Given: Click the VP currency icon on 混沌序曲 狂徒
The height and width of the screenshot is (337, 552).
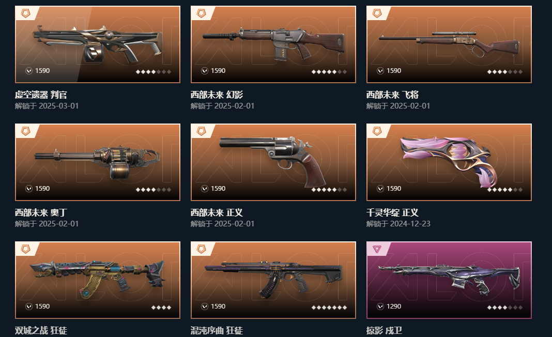Looking at the screenshot, I should (x=205, y=307).
